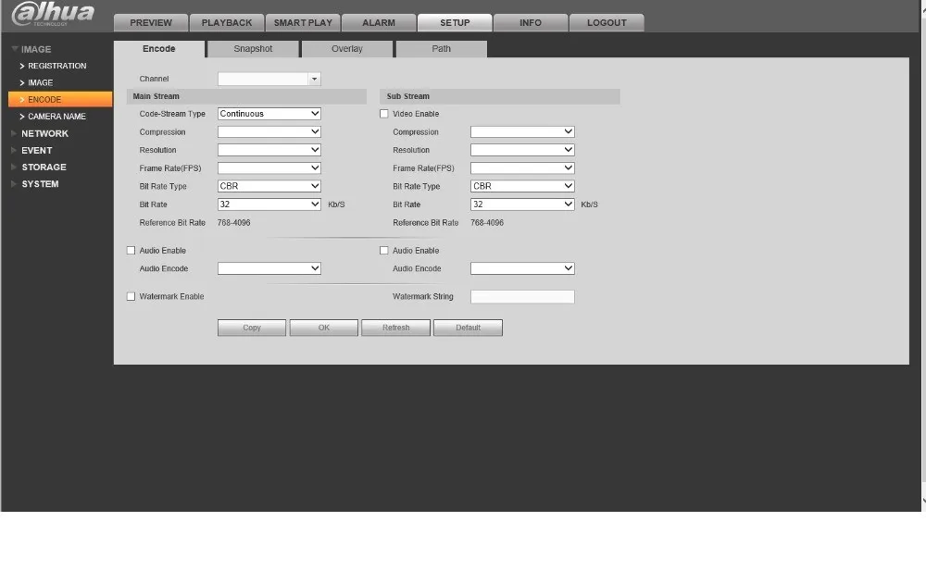
Task: Open Main Stream Audio Encode dropdown
Action: (x=269, y=268)
